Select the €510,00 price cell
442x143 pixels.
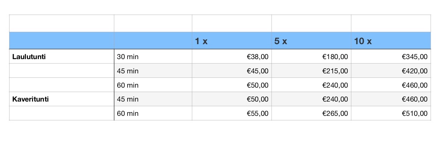(x=391, y=113)
